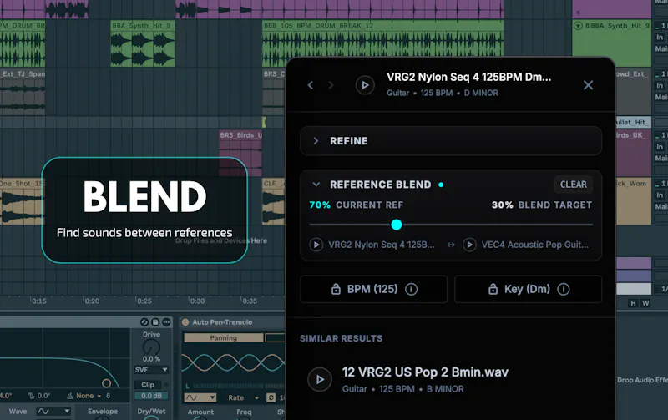
Task: Open the device options ellipsis menu
Action: point(166,322)
